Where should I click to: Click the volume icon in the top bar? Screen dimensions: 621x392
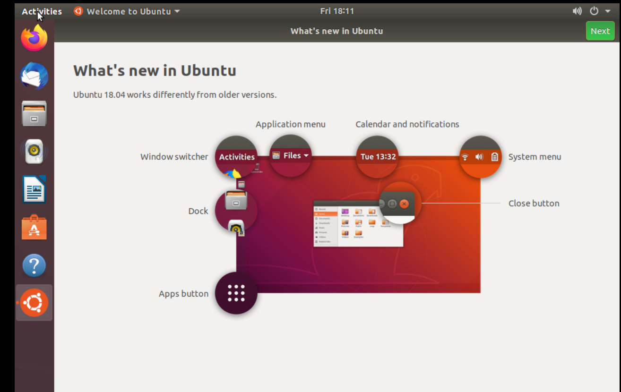coord(577,11)
